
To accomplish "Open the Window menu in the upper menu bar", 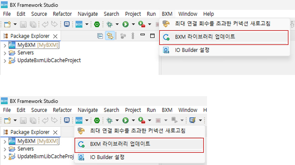I will pos(188,14).
